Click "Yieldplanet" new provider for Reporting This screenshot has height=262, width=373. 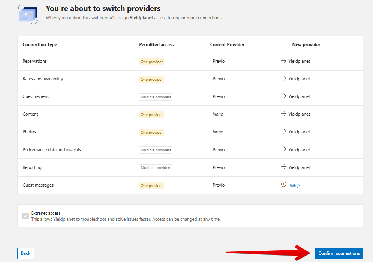click(299, 167)
